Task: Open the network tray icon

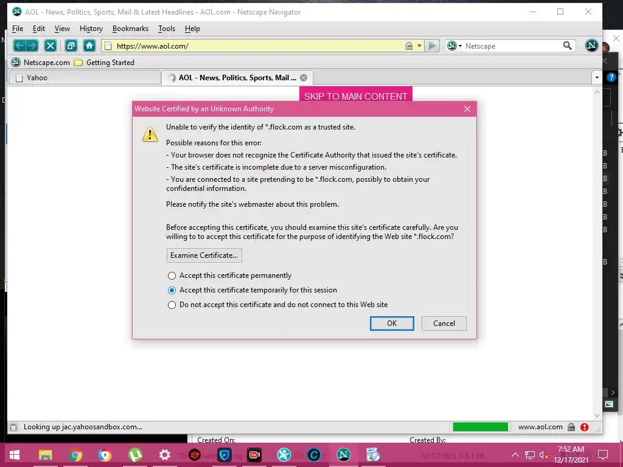Action: (530, 455)
